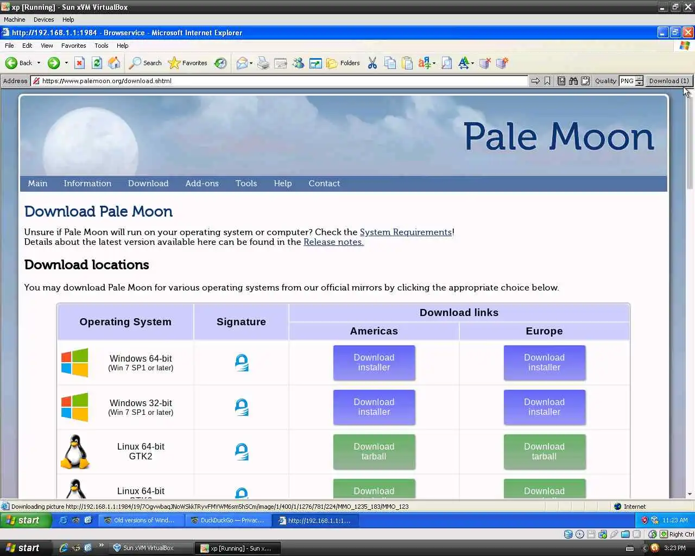The width and height of the screenshot is (695, 556).
Task: Open the Information tab on Pale Moon site
Action: (x=87, y=184)
